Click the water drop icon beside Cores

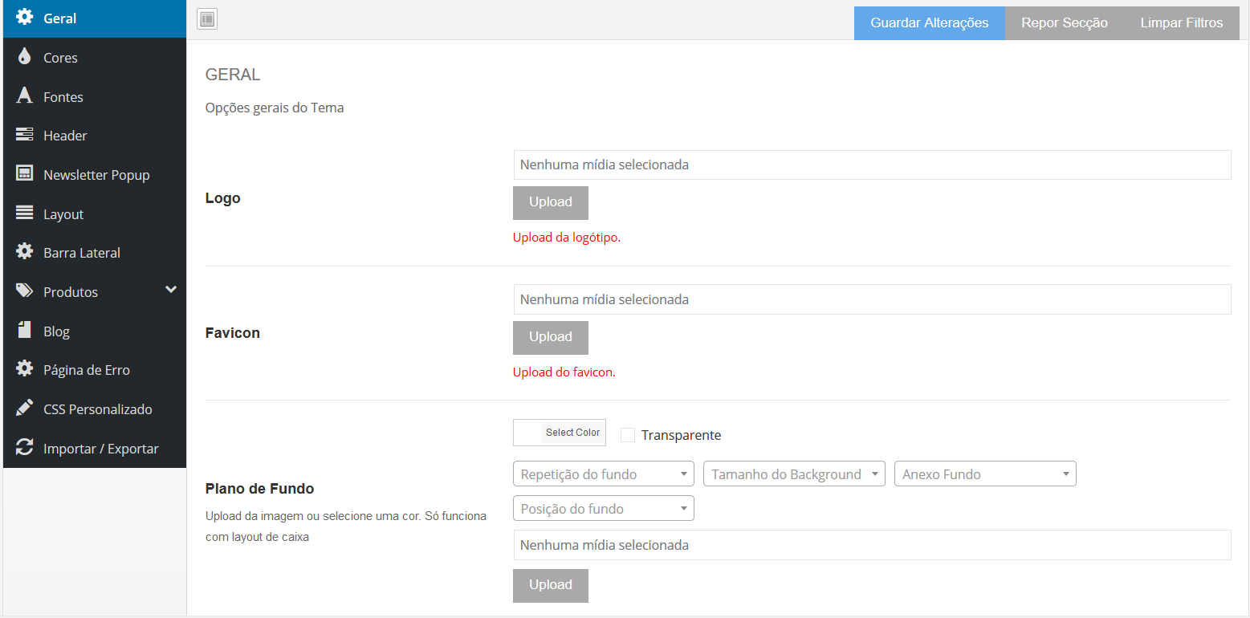click(x=24, y=57)
